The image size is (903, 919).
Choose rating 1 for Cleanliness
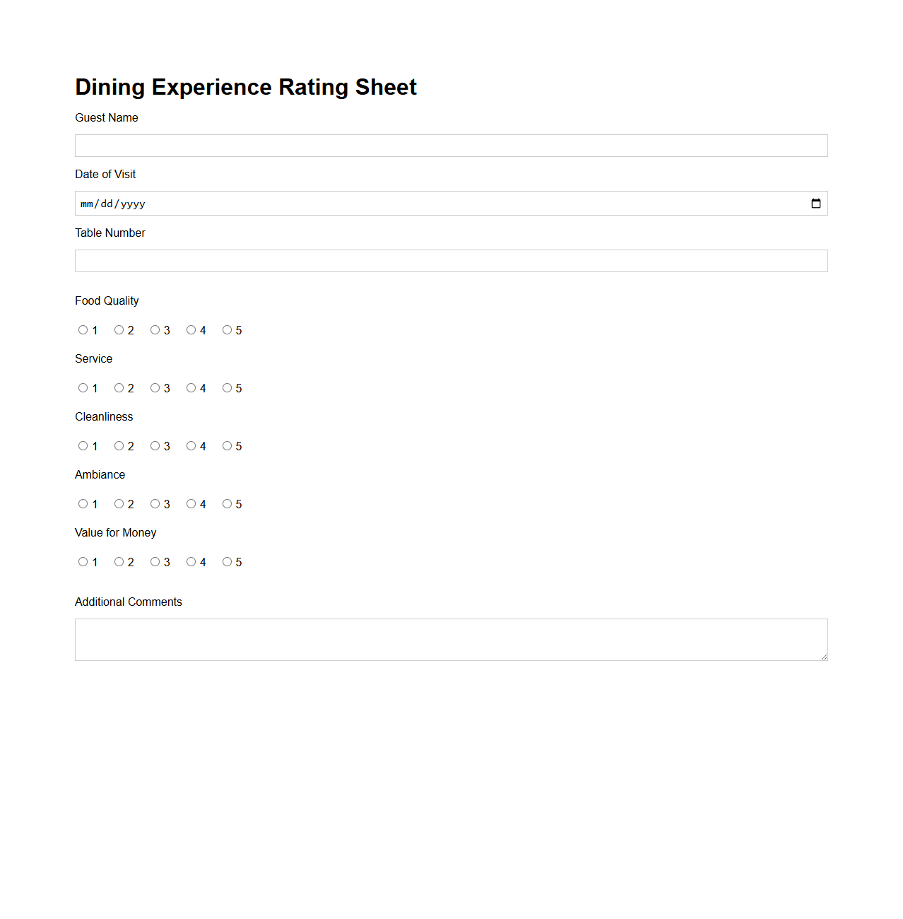(x=83, y=445)
